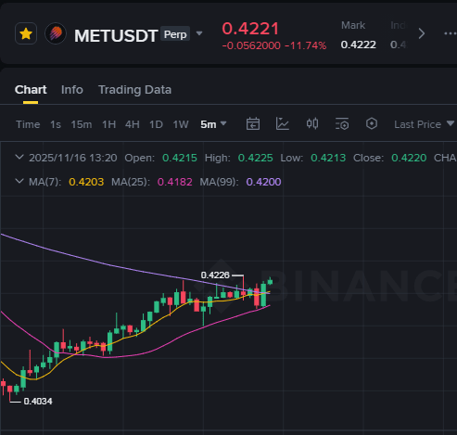Screen dimensions: 457x435
Task: Click the last price 0.4221
Action: point(250,29)
